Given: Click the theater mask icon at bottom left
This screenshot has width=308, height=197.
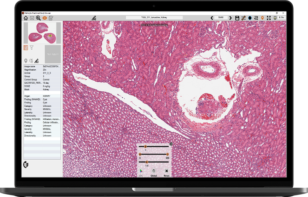Looking at the screenshot, I should point(26,165).
